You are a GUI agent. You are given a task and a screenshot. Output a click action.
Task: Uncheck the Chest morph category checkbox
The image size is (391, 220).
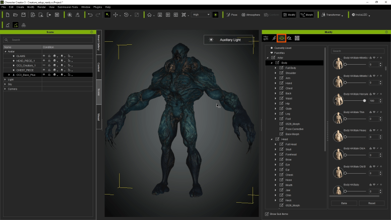281,88
